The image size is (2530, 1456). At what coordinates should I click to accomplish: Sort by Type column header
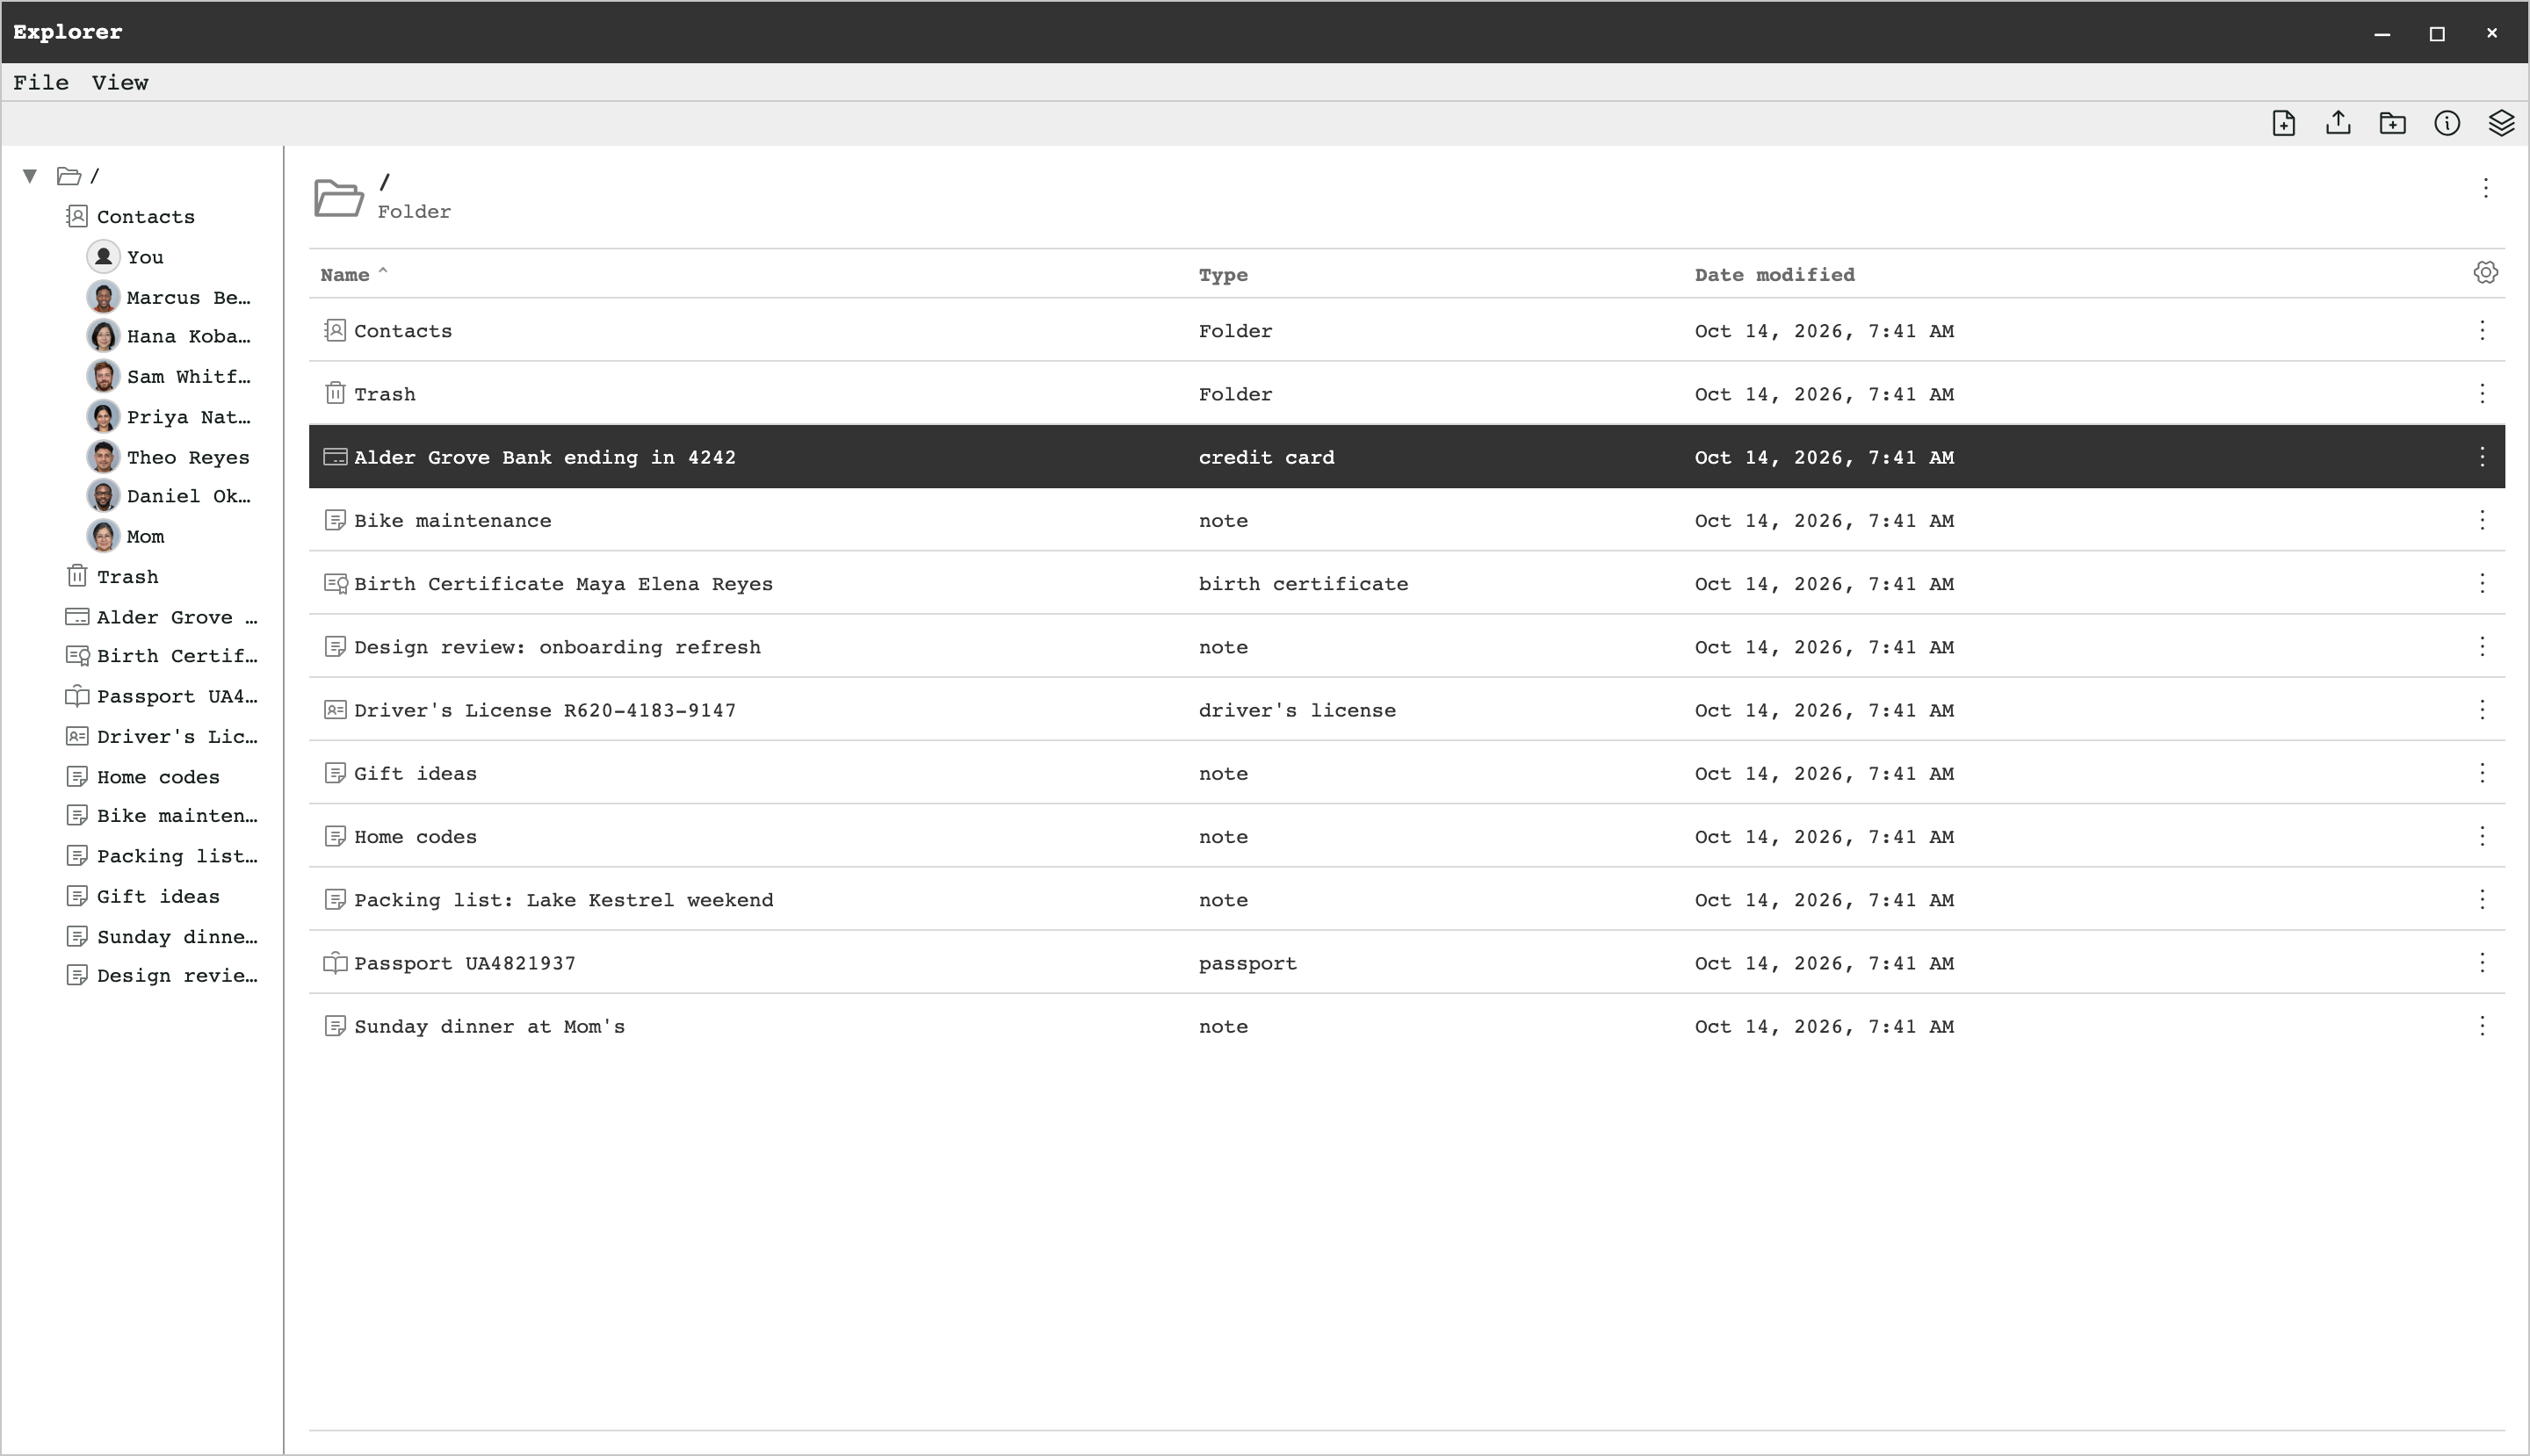(x=1223, y=275)
